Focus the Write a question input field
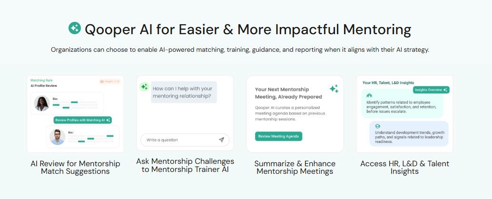The image size is (492, 199). pos(180,140)
